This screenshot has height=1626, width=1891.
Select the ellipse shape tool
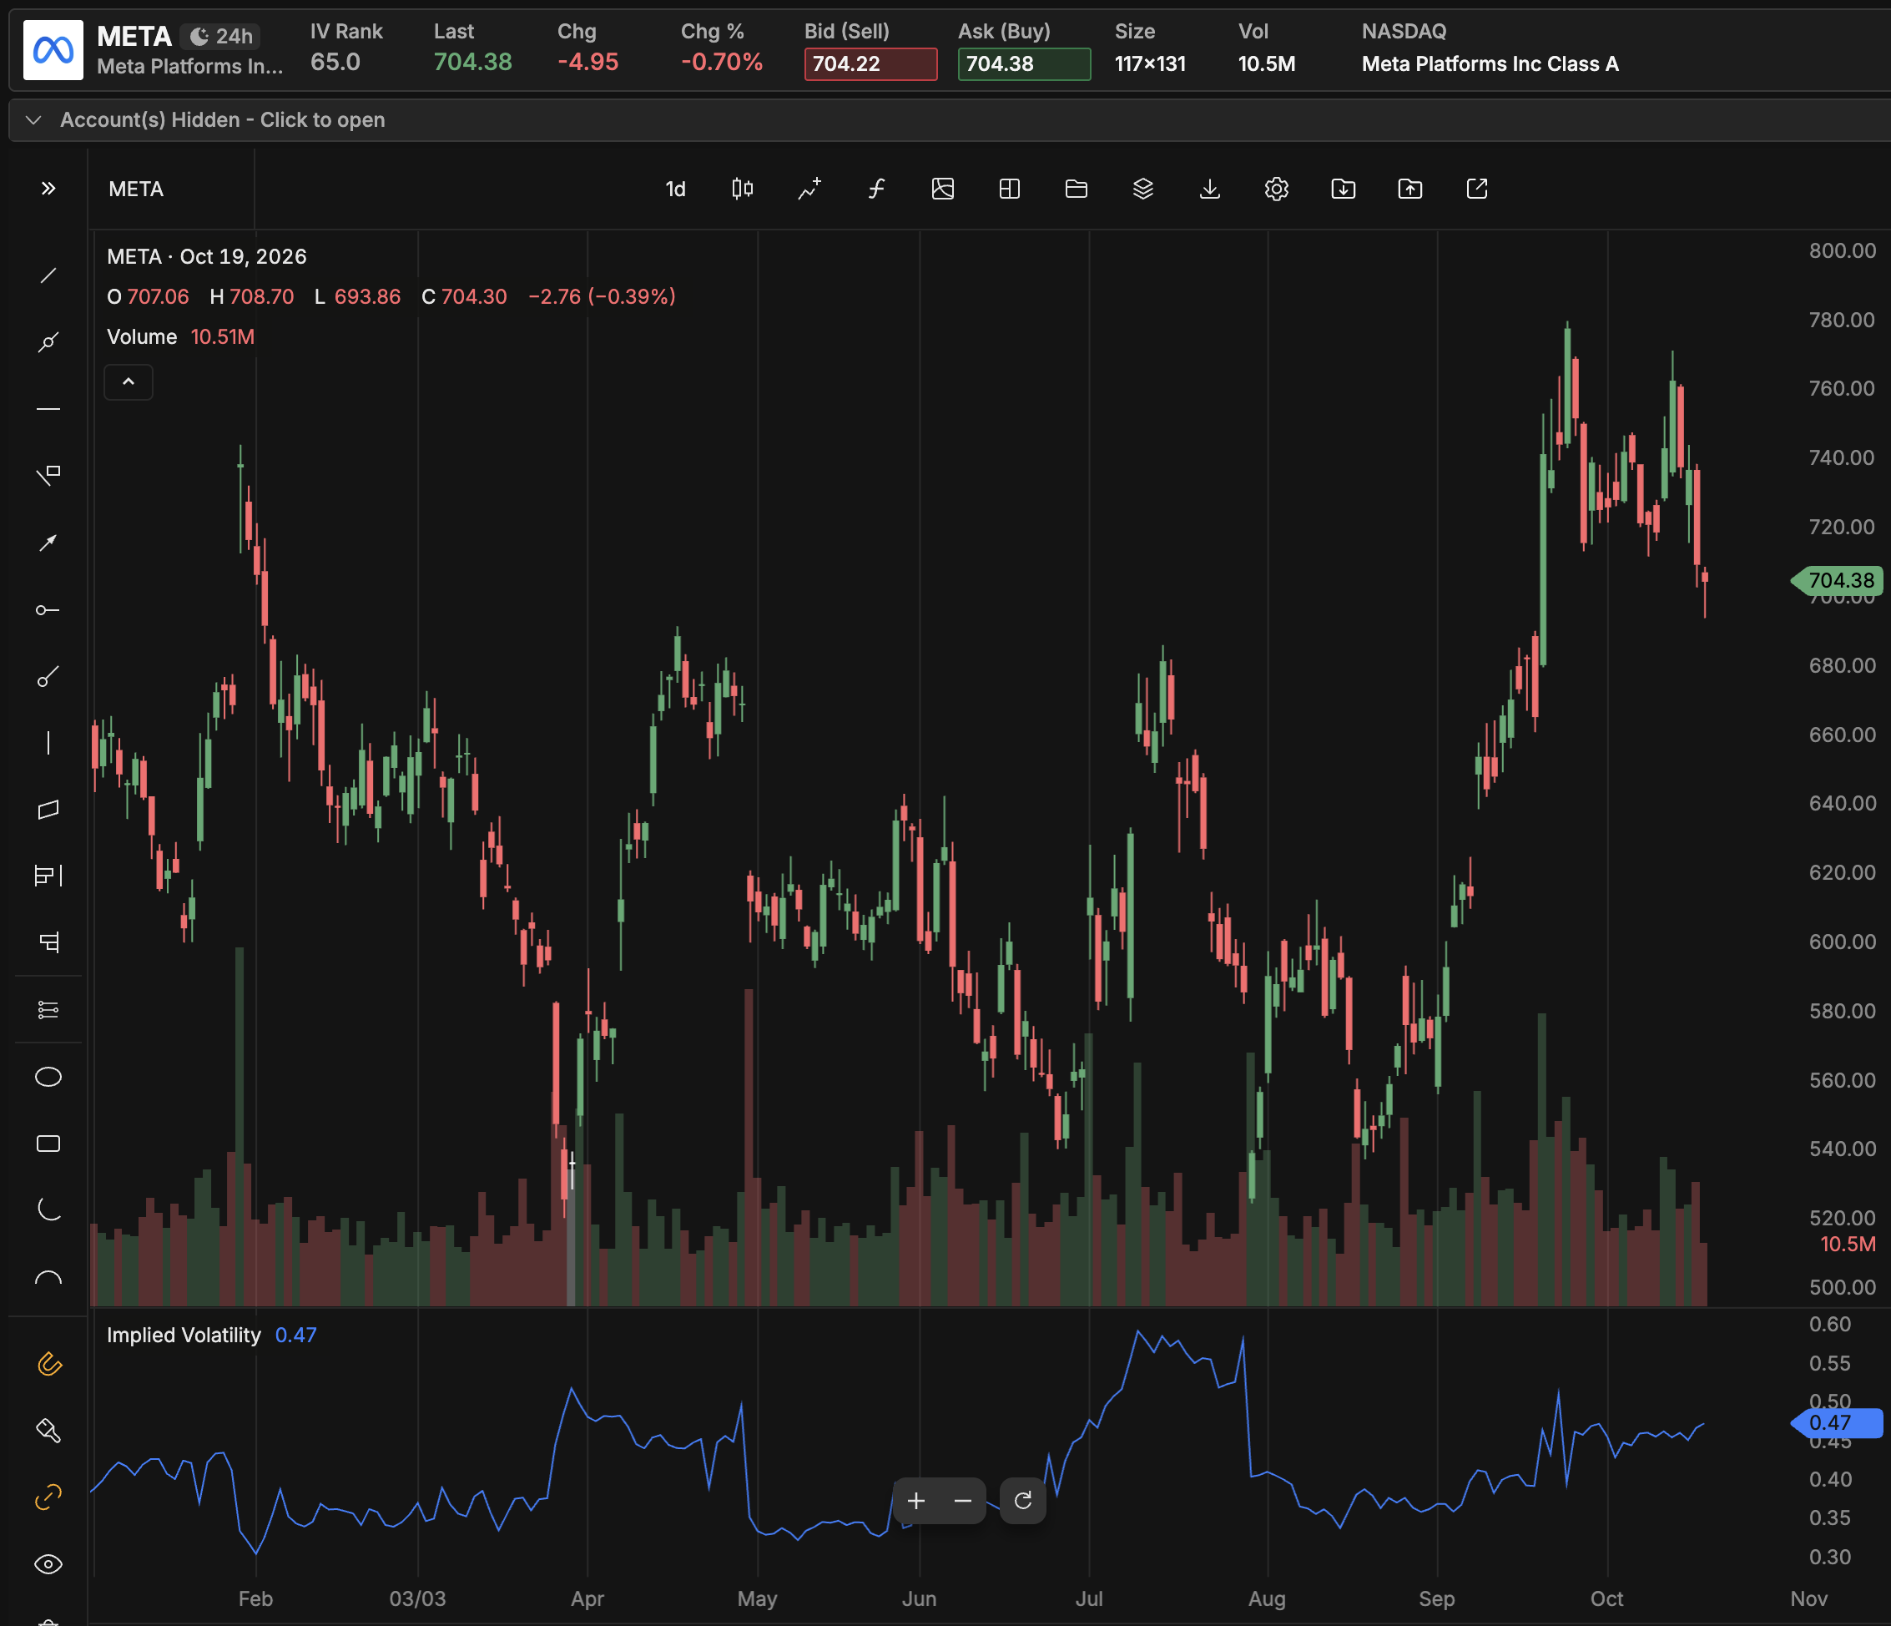click(x=48, y=1078)
